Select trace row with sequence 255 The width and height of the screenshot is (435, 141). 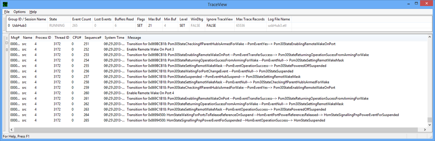pyautogui.click(x=218, y=66)
